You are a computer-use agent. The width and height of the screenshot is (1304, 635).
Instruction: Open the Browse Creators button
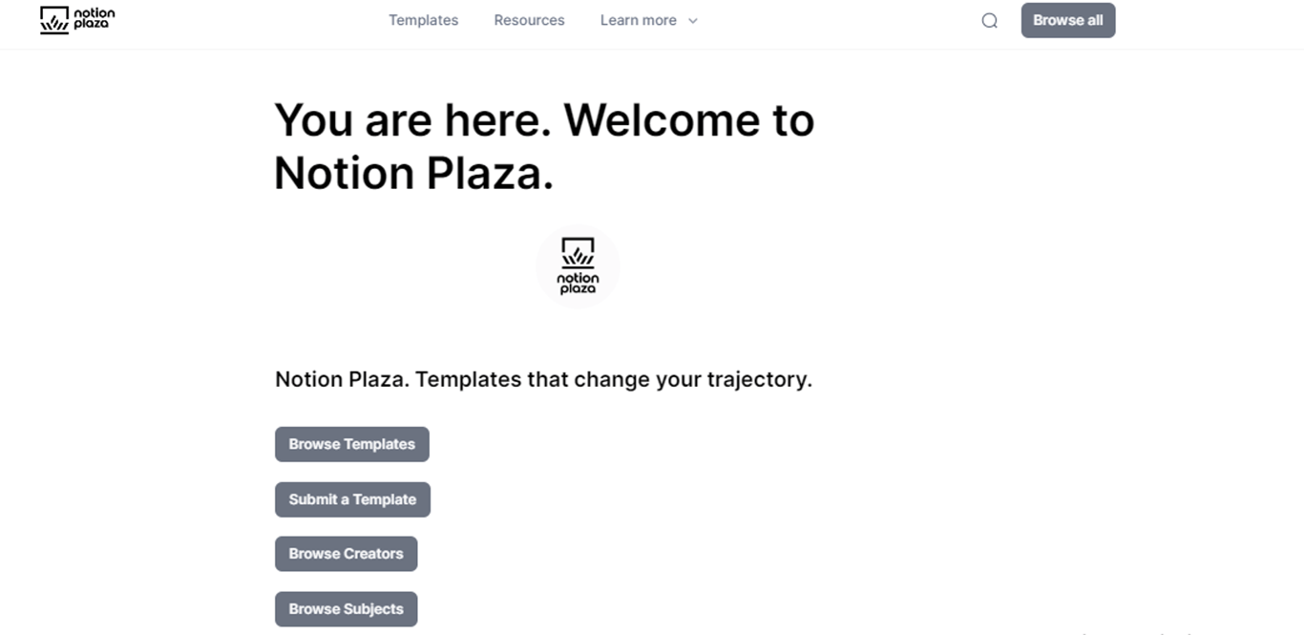tap(346, 554)
